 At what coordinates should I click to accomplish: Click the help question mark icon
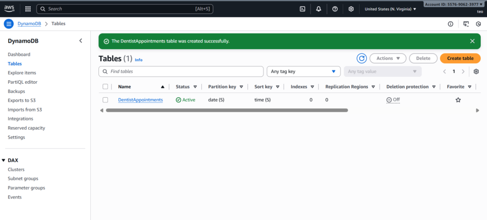point(335,9)
